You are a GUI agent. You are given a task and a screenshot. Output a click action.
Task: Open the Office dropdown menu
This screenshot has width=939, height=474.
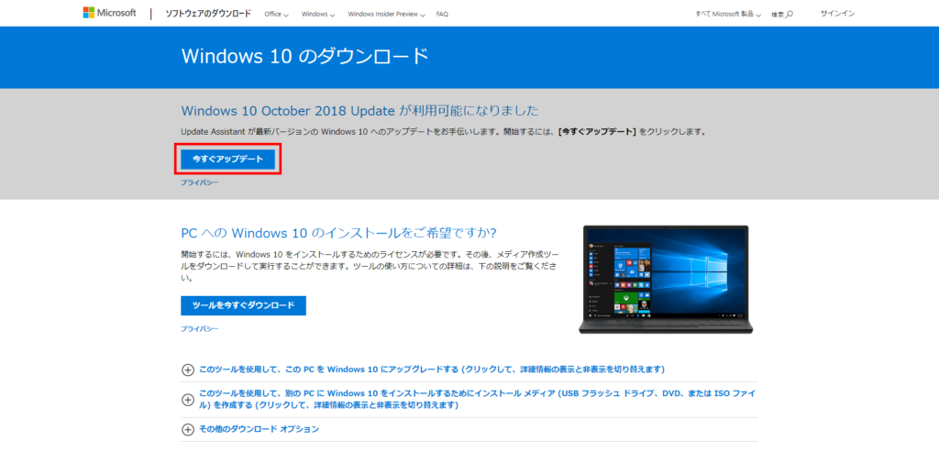276,15
